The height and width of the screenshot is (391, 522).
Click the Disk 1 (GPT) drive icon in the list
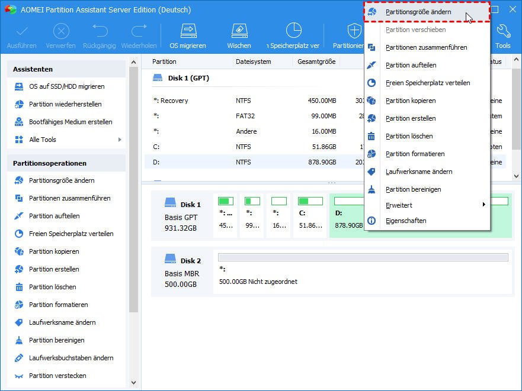(x=158, y=78)
